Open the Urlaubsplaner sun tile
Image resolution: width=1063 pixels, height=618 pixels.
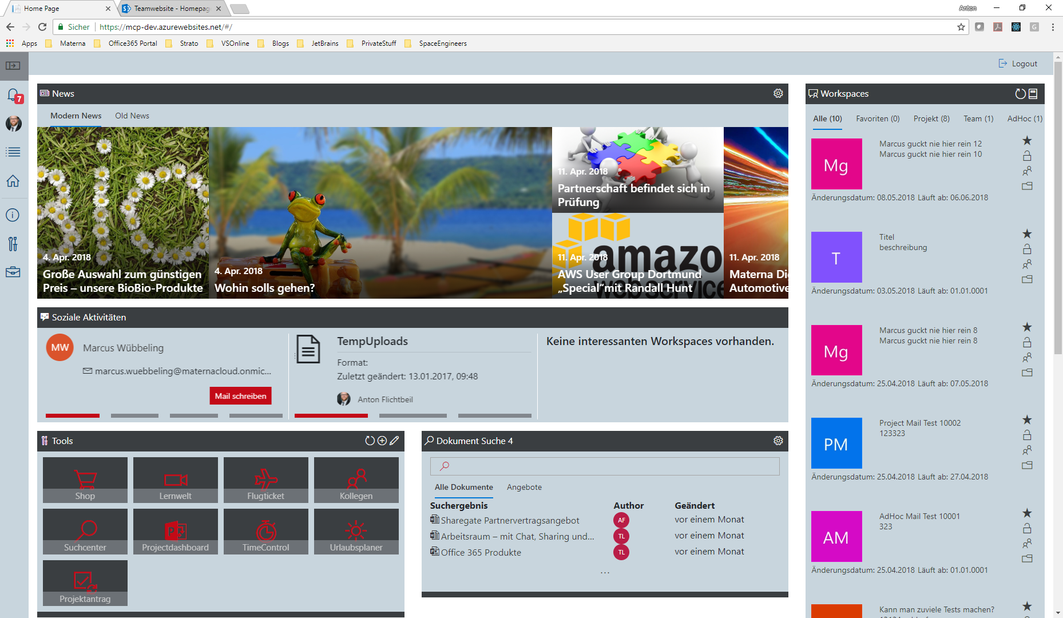[356, 531]
